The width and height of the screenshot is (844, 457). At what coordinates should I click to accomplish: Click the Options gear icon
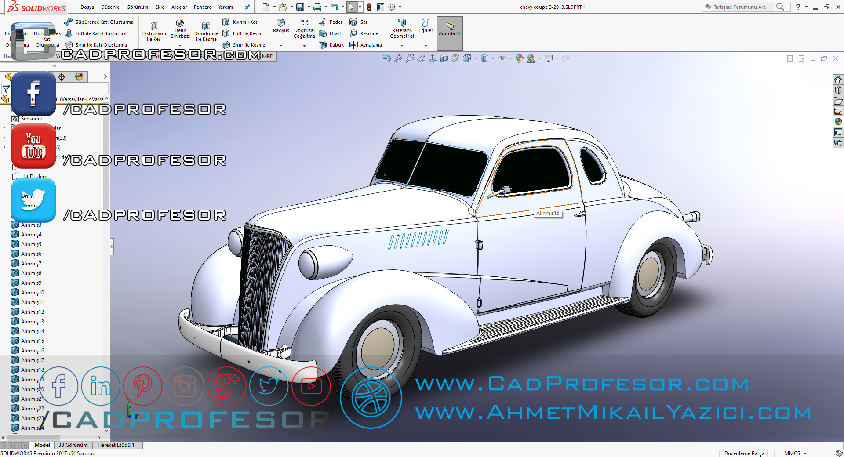[x=392, y=7]
